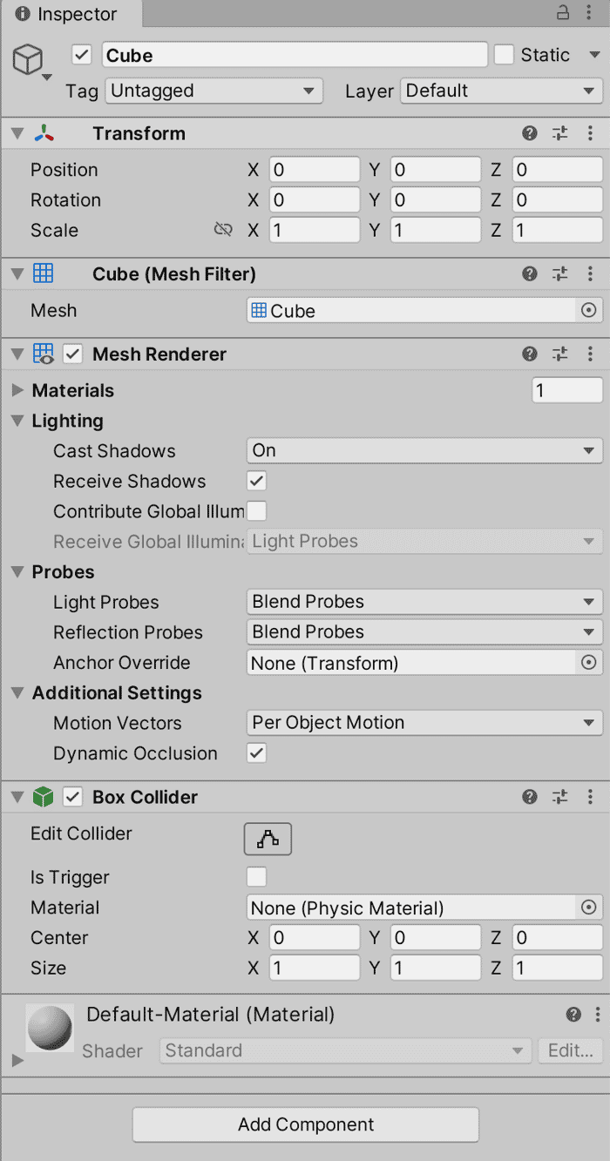
Task: Collapse the Probes section
Action: click(17, 571)
